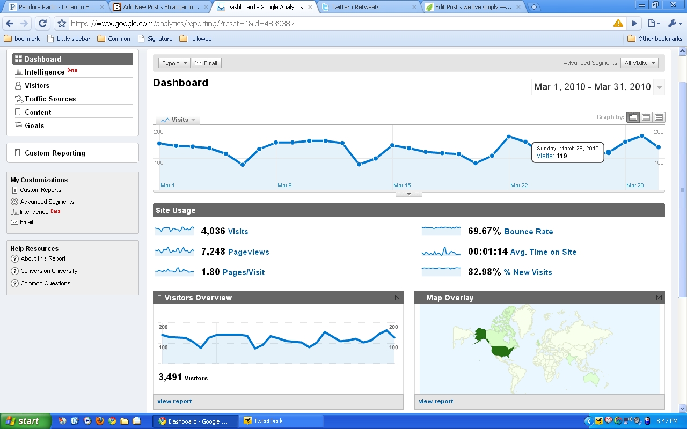Screen dimensions: 687x429
Task: Bookmark page with the star icon
Action: pos(62,24)
